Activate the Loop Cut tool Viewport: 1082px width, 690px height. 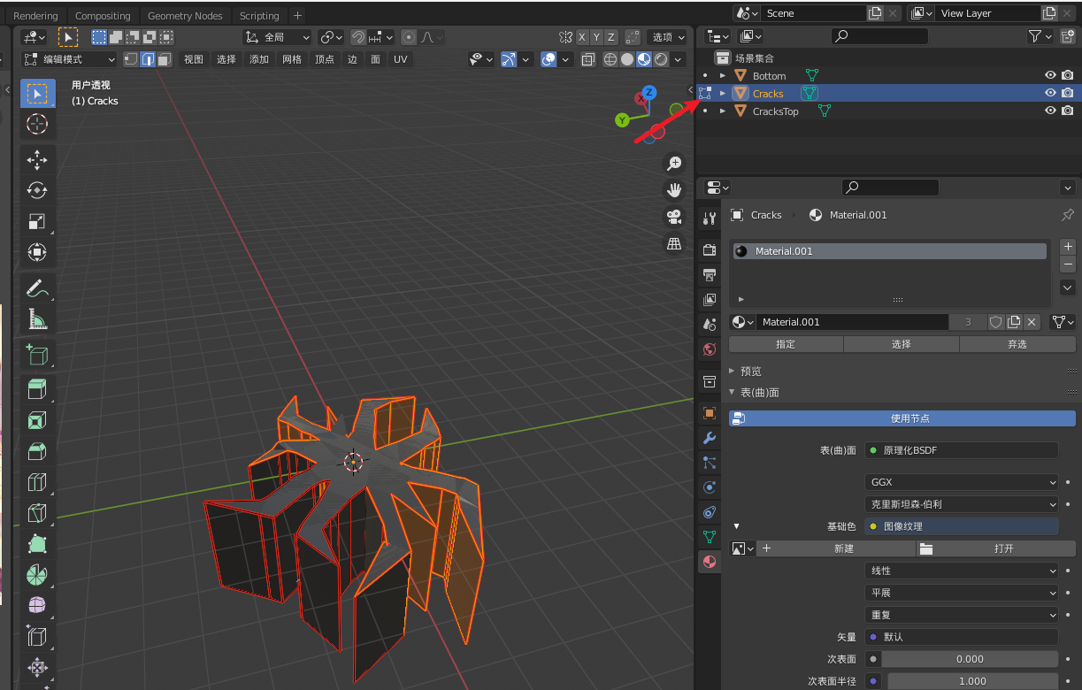click(x=37, y=482)
